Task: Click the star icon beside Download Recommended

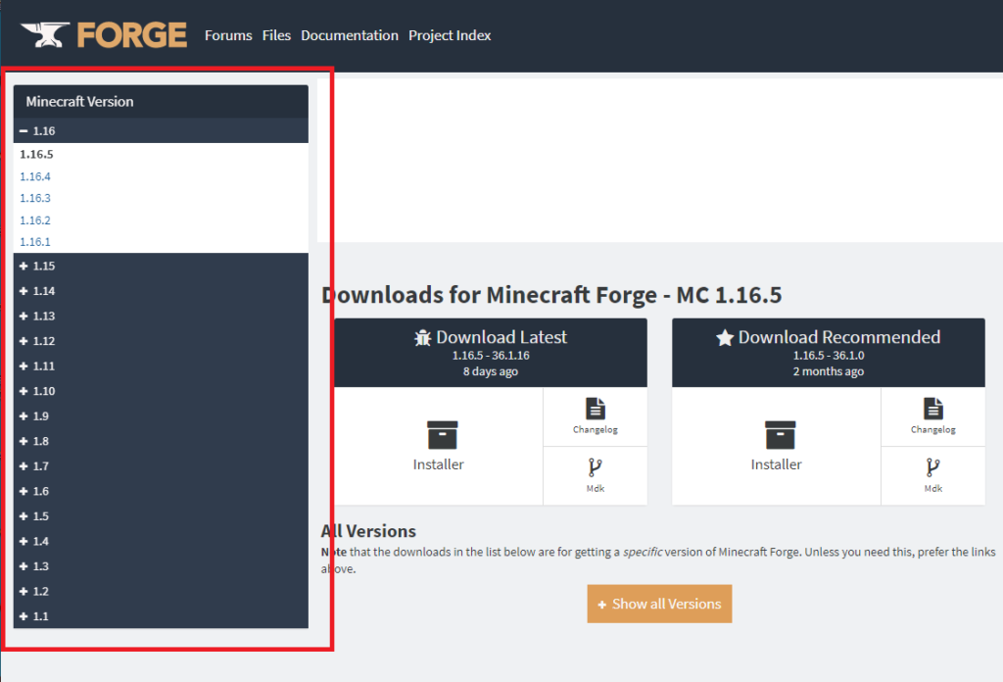Action: [725, 338]
